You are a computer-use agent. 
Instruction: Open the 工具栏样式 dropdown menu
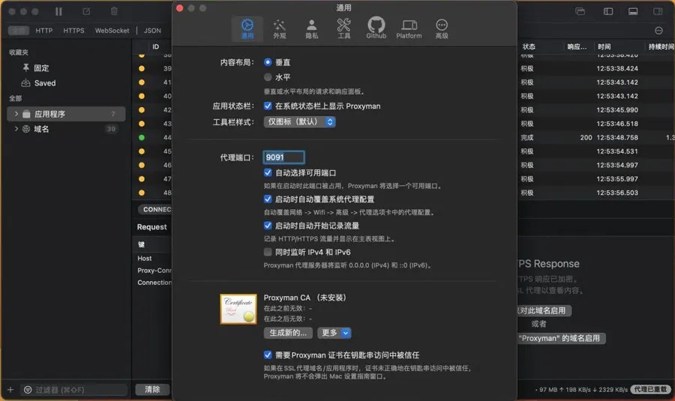(x=299, y=121)
